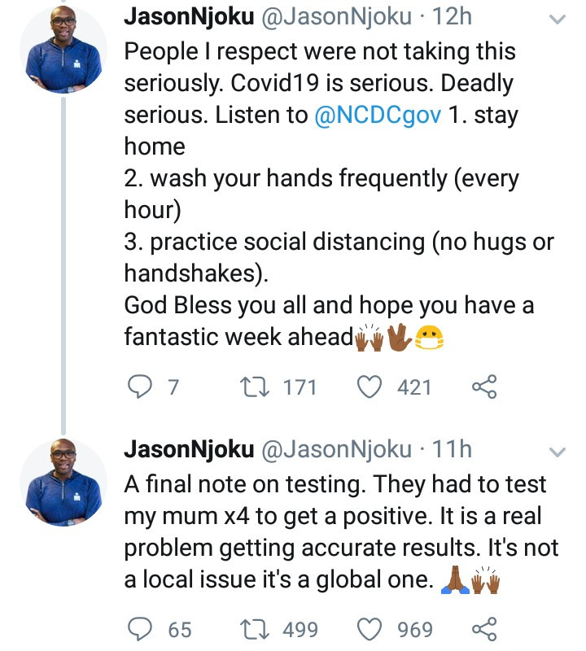Image resolution: width=586 pixels, height=651 pixels.
Task: Toggle like on the testing tweet
Action: 371,628
